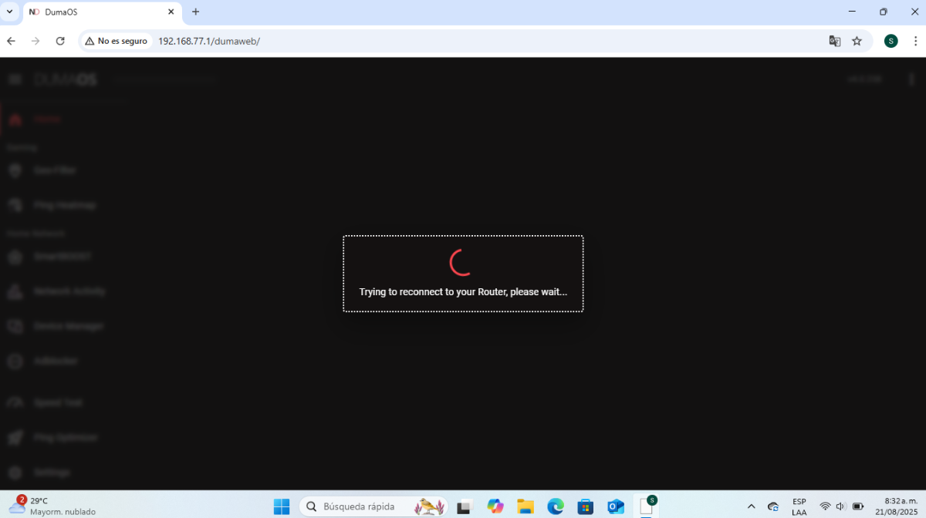Viewport: 926px width, 518px height.
Task: Open the clock showing 8:32 a. m.
Action: [x=896, y=506]
